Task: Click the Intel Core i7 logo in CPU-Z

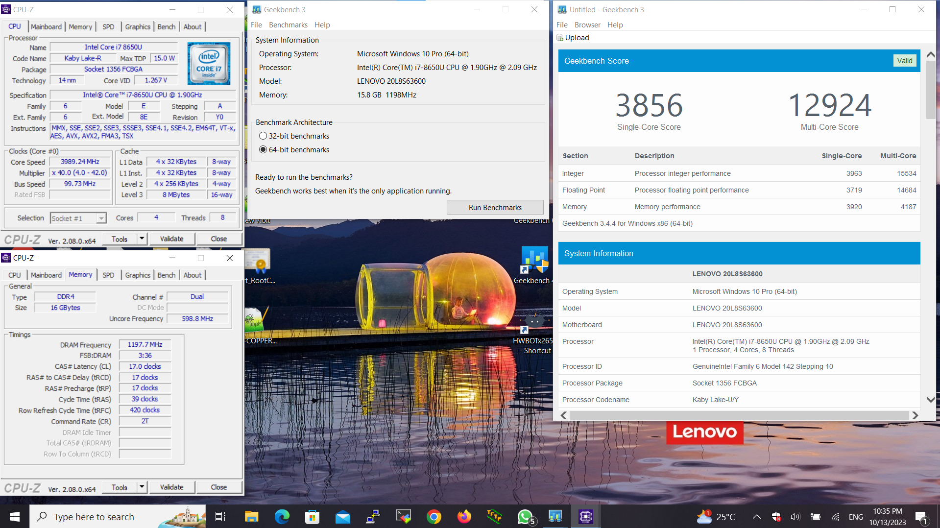Action: pyautogui.click(x=209, y=64)
